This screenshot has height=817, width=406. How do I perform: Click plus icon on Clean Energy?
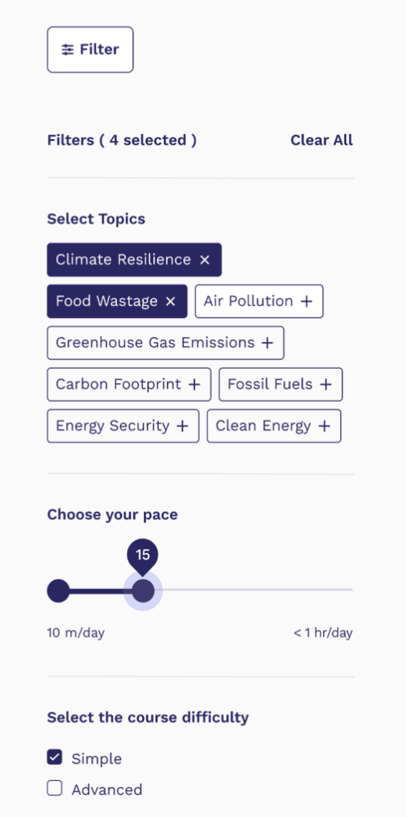tap(324, 427)
